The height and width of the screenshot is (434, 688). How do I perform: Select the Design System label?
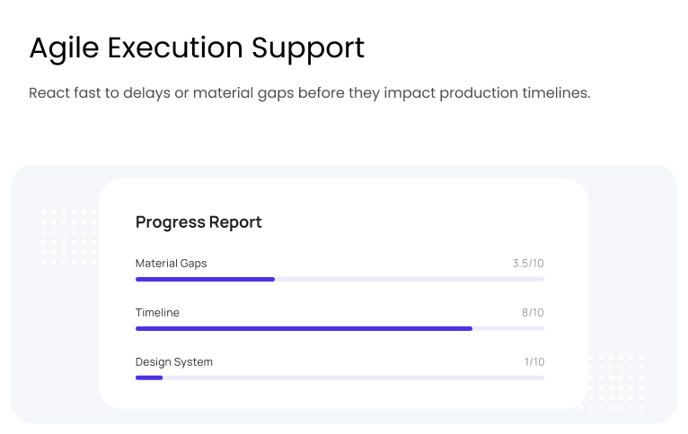coord(174,362)
